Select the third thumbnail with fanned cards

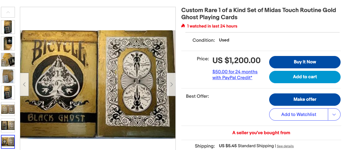(8, 60)
